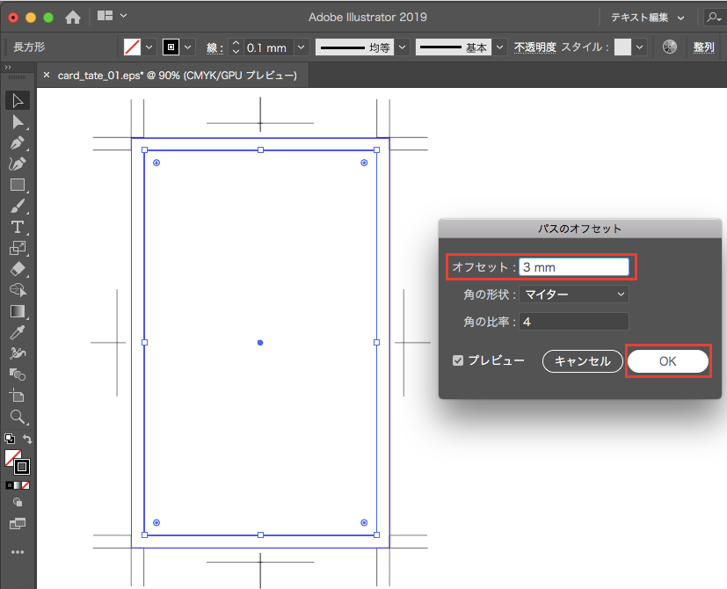Select the Direct Selection tool
This screenshot has width=727, height=589.
pyautogui.click(x=18, y=121)
